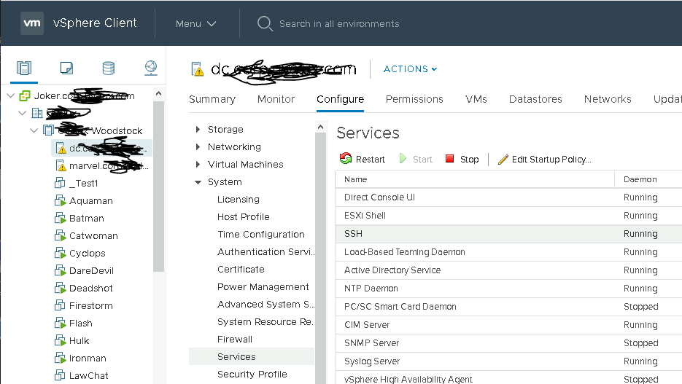The width and height of the screenshot is (682, 384).
Task: Open the Networking inventory view icon
Action: pos(151,68)
